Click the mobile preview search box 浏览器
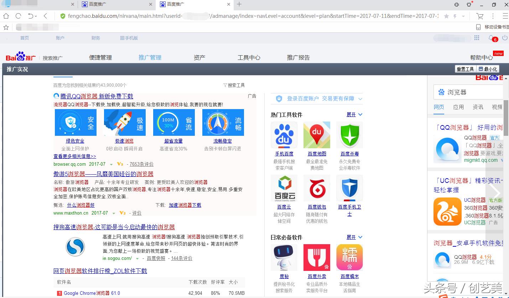This screenshot has width=509, height=298. [x=468, y=92]
